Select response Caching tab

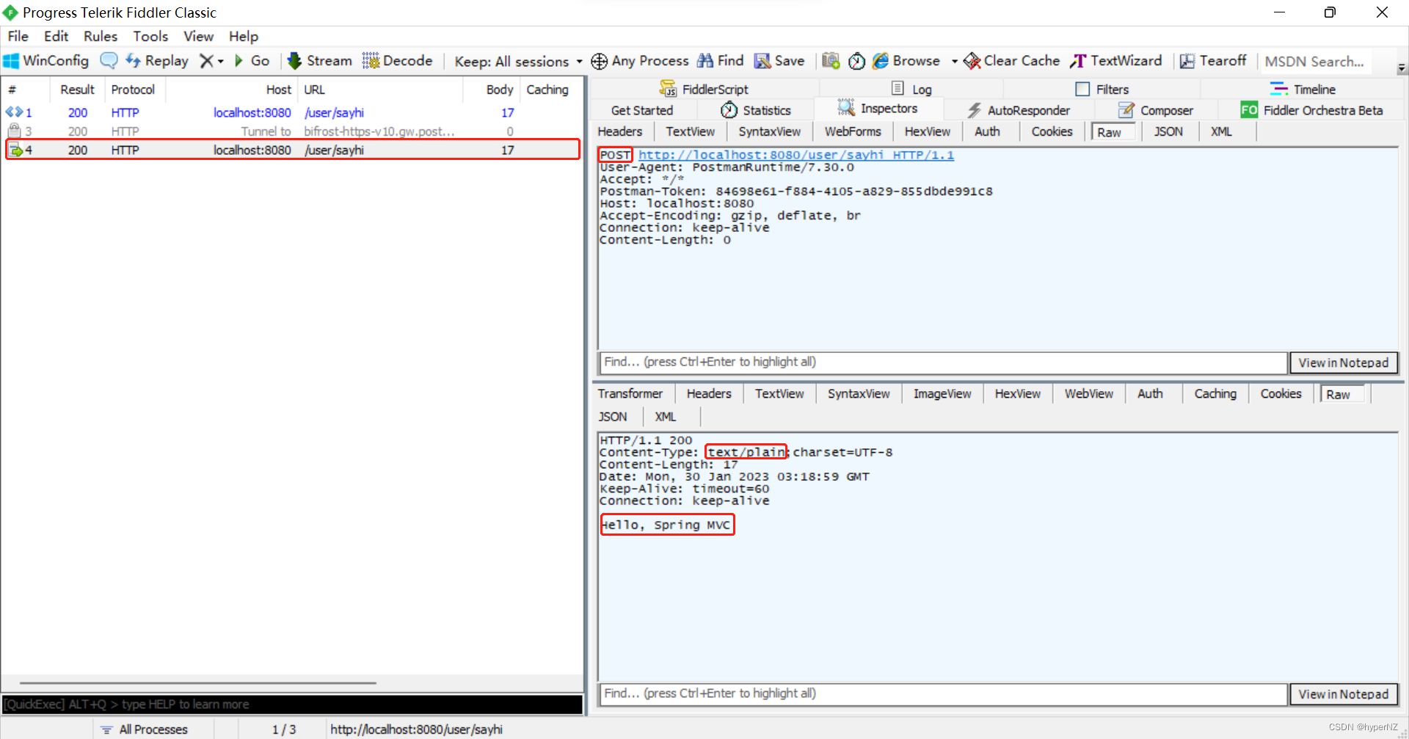point(1215,393)
